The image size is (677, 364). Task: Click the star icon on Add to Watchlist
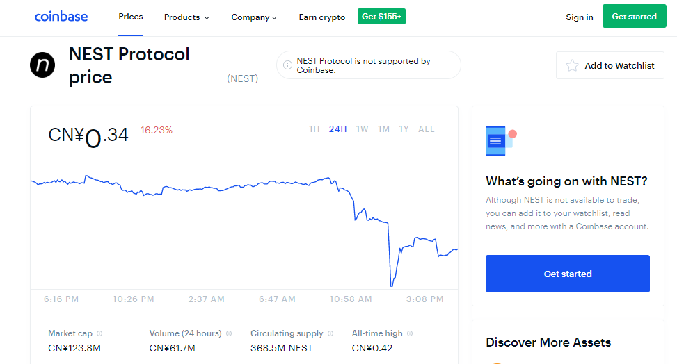click(x=572, y=65)
